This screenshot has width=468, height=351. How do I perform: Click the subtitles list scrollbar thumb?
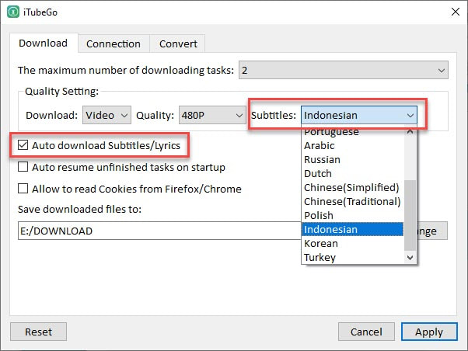coord(410,215)
